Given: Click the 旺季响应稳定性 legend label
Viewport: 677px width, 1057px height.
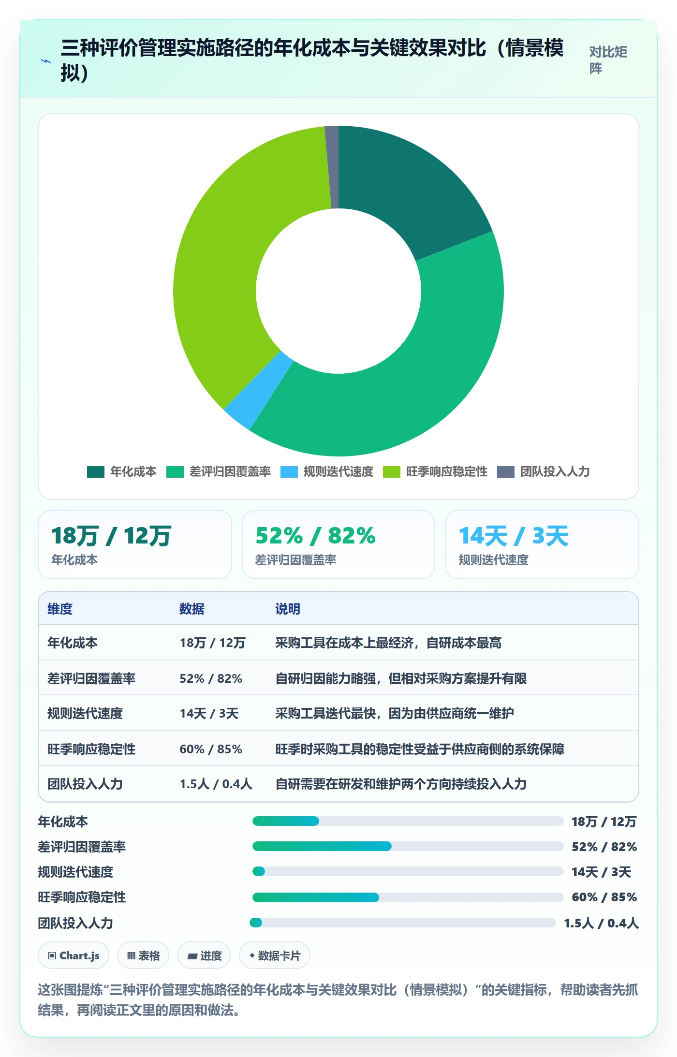Looking at the screenshot, I should point(446,471).
